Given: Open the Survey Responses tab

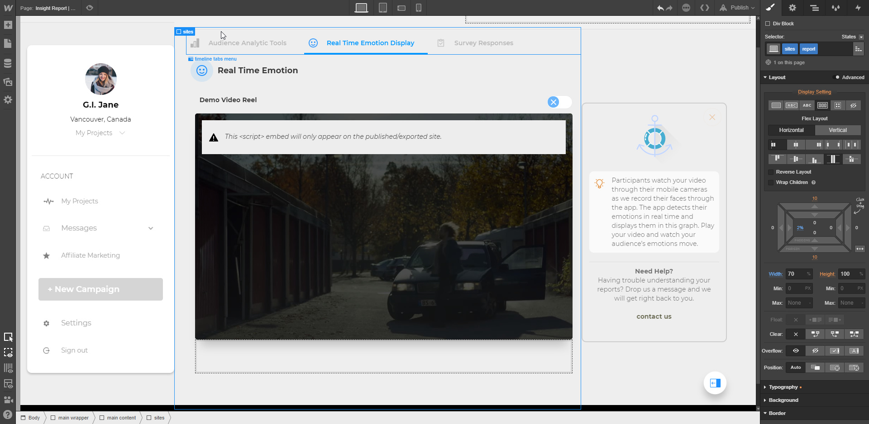Looking at the screenshot, I should 475,43.
